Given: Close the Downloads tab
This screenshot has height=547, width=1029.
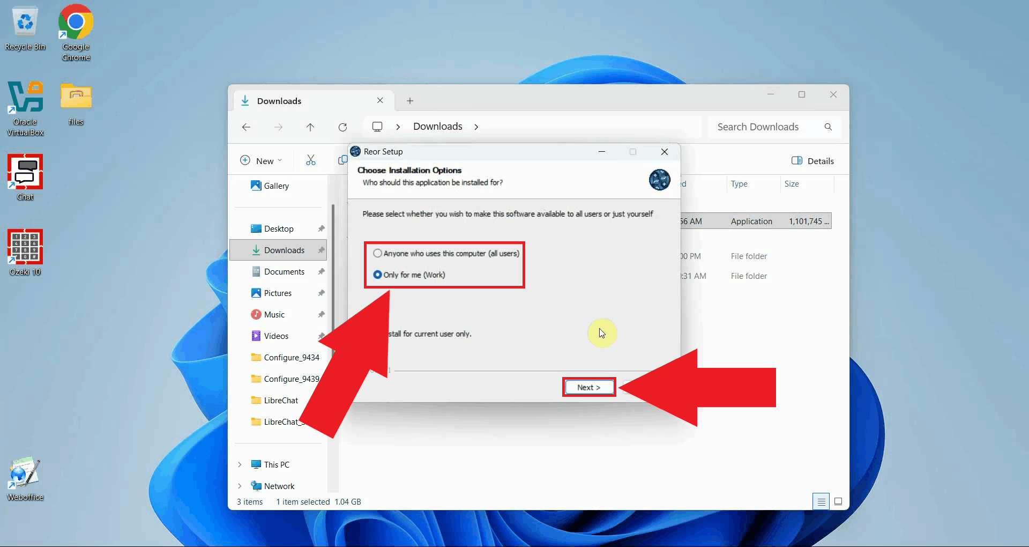Looking at the screenshot, I should coord(380,100).
